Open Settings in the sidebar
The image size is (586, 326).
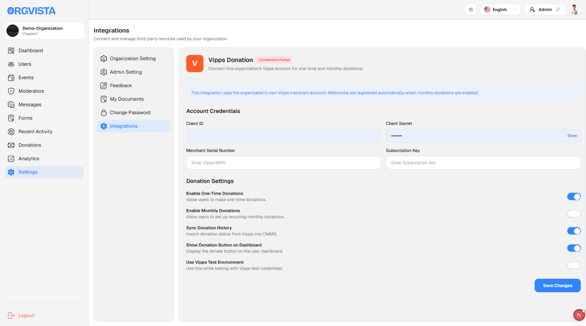click(44, 172)
